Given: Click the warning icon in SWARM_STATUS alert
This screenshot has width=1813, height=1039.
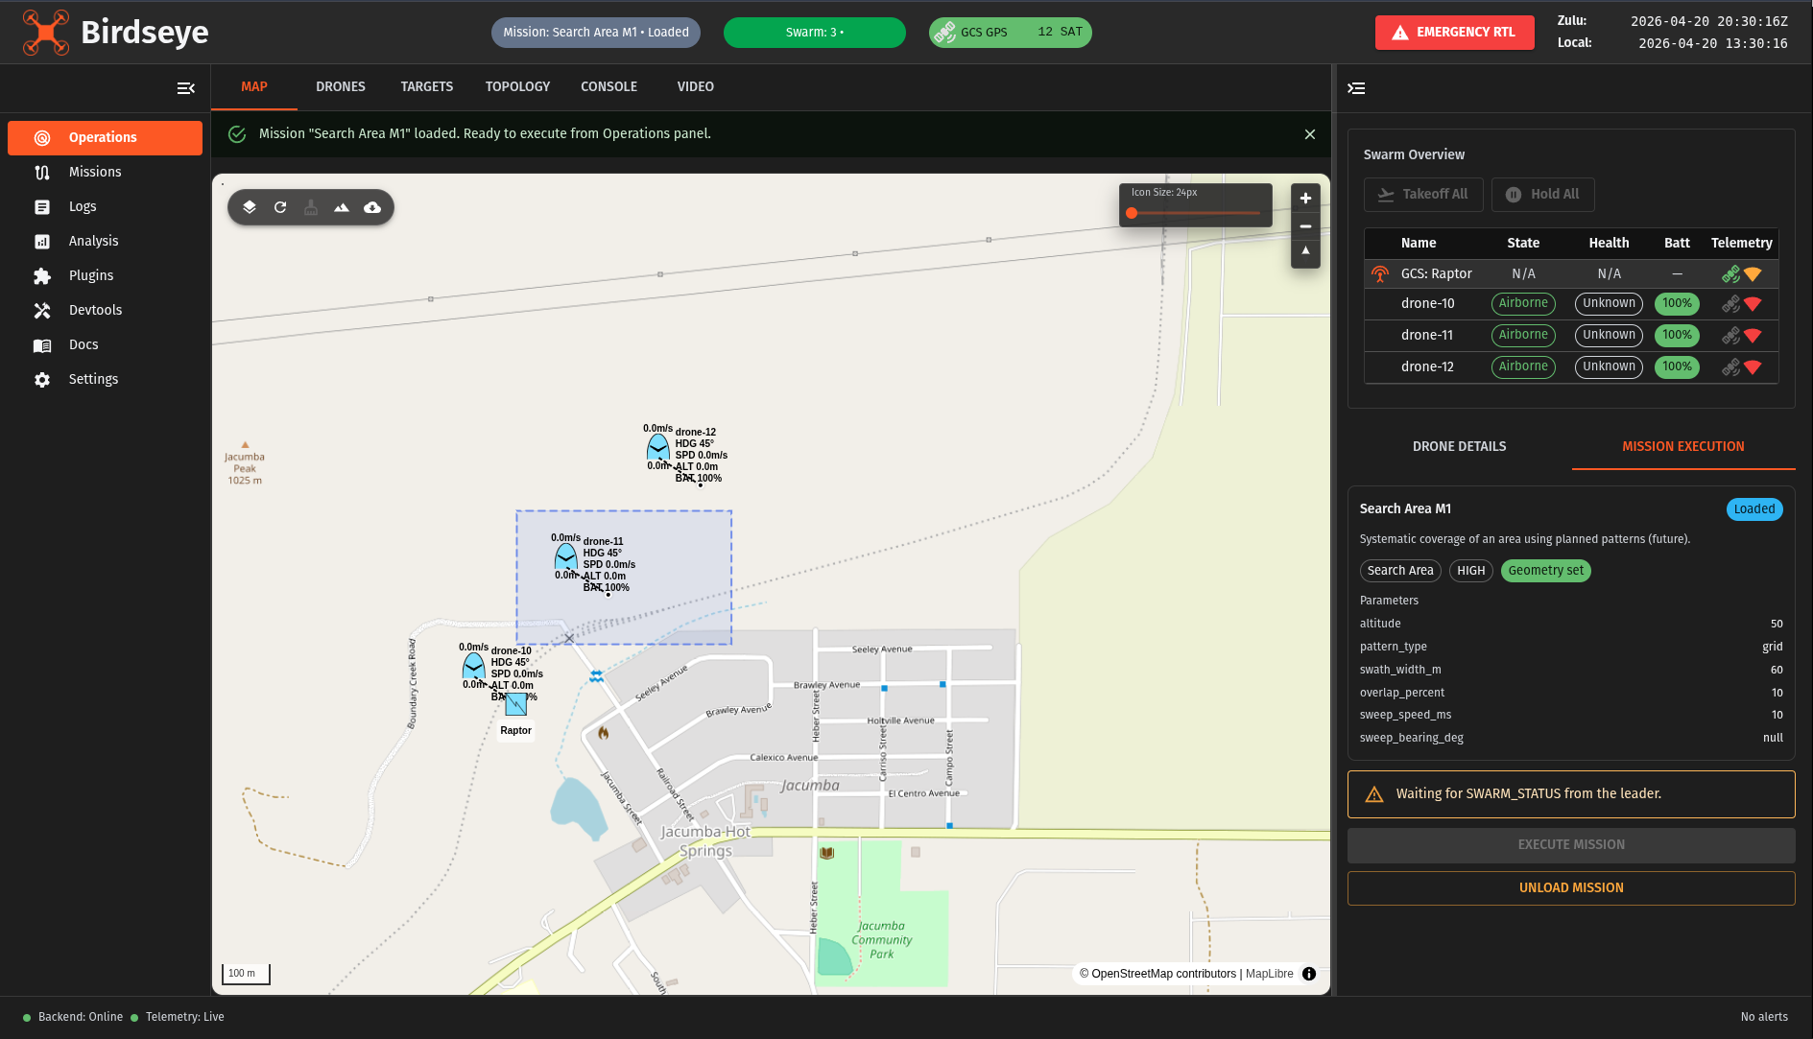Looking at the screenshot, I should pos(1374,794).
